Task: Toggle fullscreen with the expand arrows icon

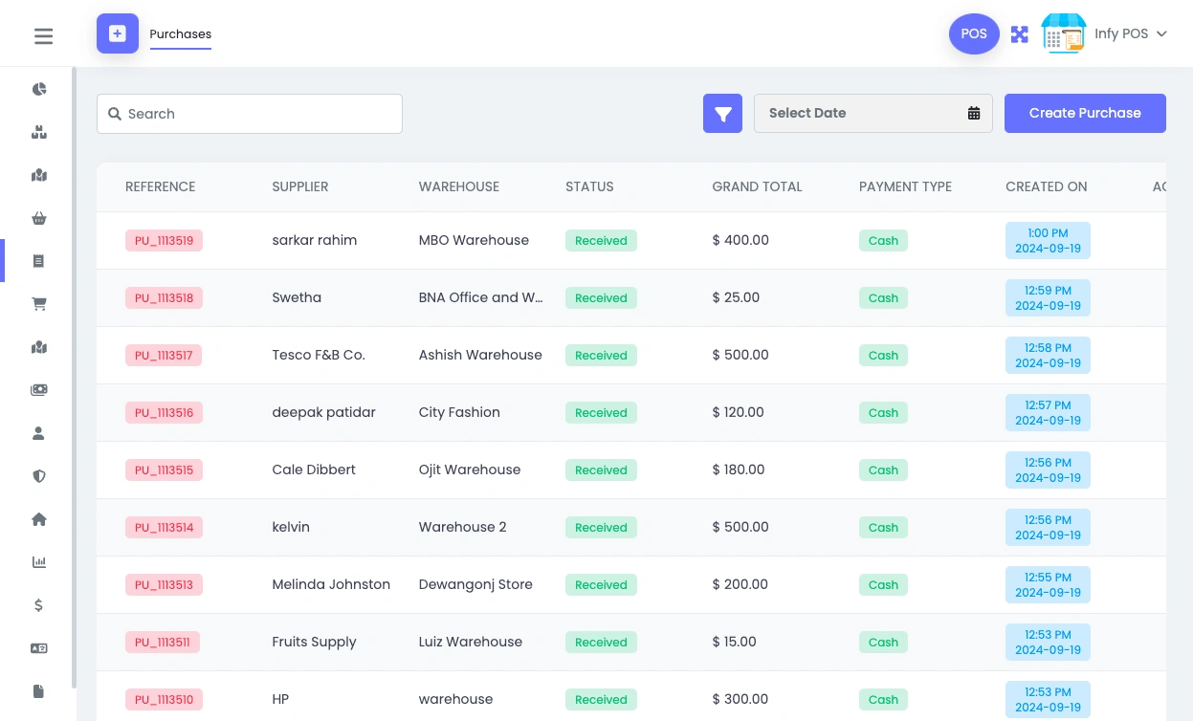Action: tap(1020, 34)
